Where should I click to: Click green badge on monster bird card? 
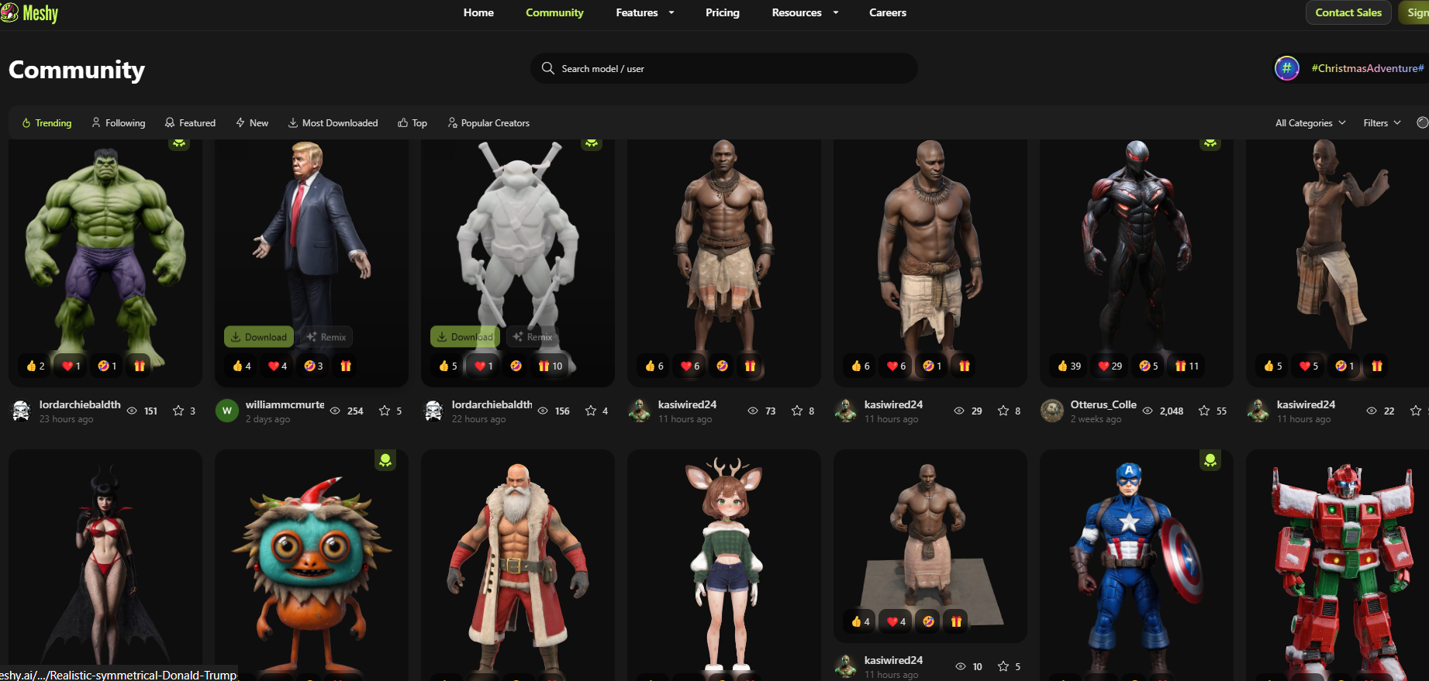pos(385,461)
